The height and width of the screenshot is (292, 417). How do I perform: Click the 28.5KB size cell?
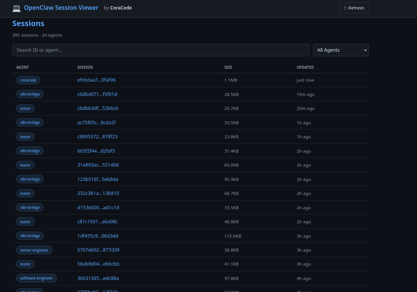[231, 94]
